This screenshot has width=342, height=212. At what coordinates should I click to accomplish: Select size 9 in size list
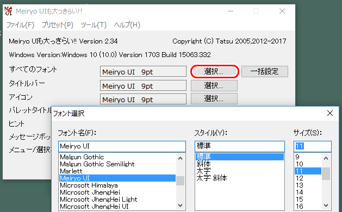click(x=308, y=157)
